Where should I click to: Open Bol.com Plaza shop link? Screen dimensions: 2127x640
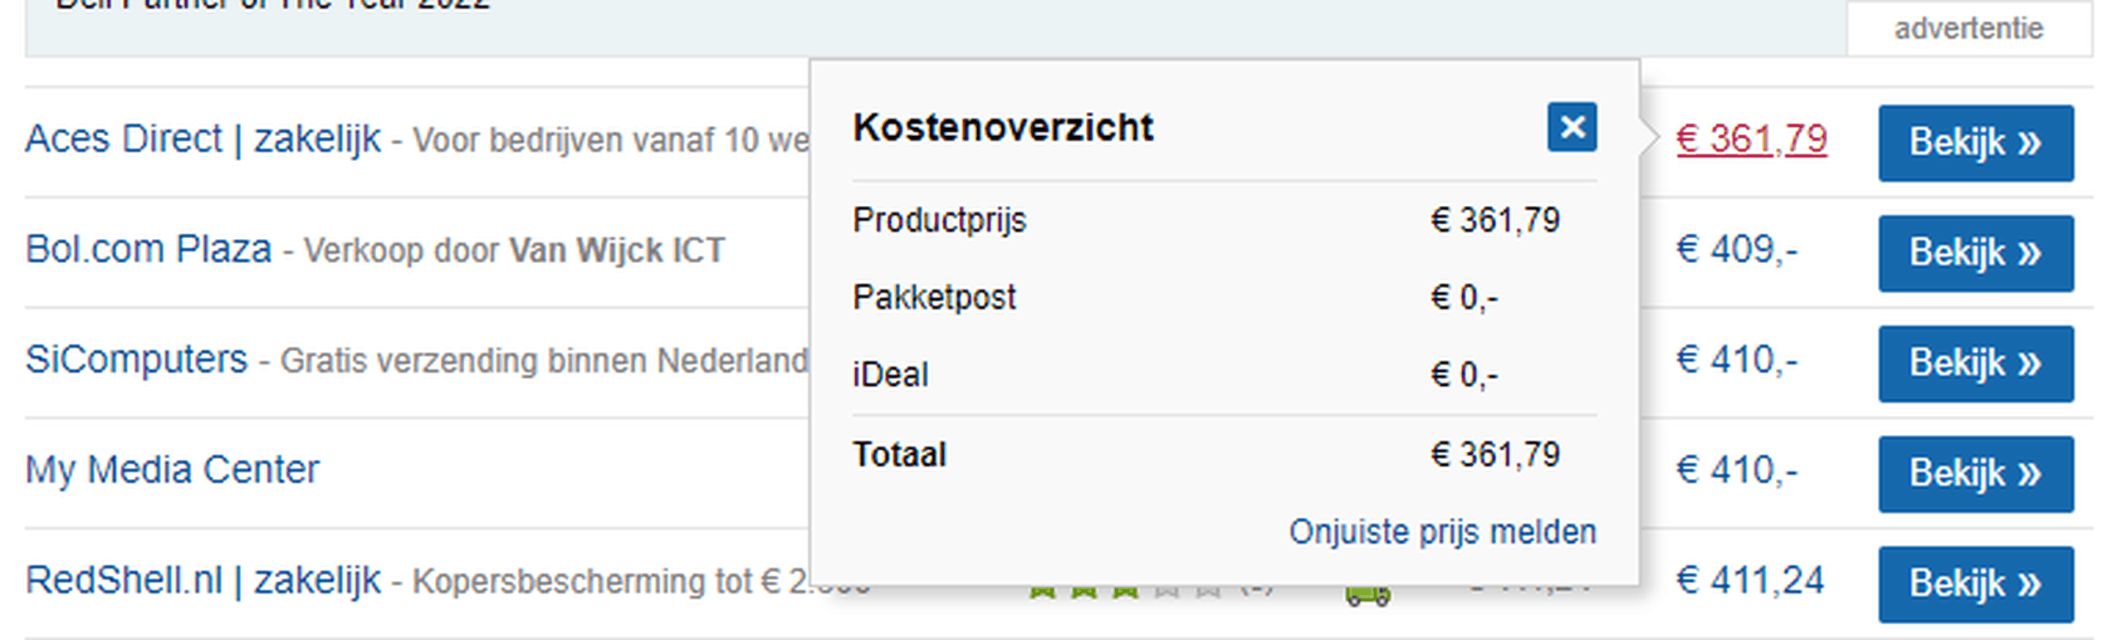149,249
